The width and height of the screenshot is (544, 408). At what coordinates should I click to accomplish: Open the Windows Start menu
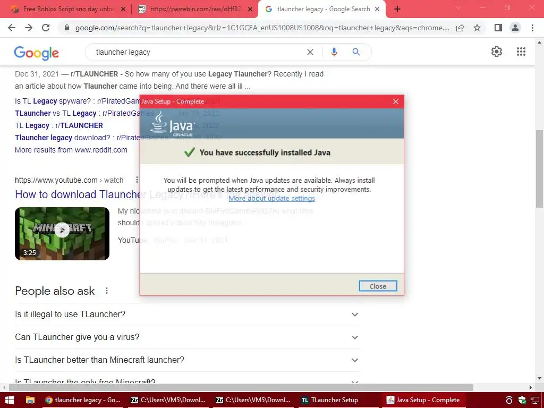[10, 400]
